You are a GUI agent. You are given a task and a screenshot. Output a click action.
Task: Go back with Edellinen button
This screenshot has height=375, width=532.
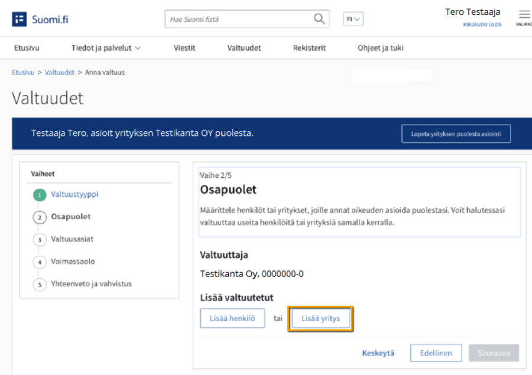436,353
